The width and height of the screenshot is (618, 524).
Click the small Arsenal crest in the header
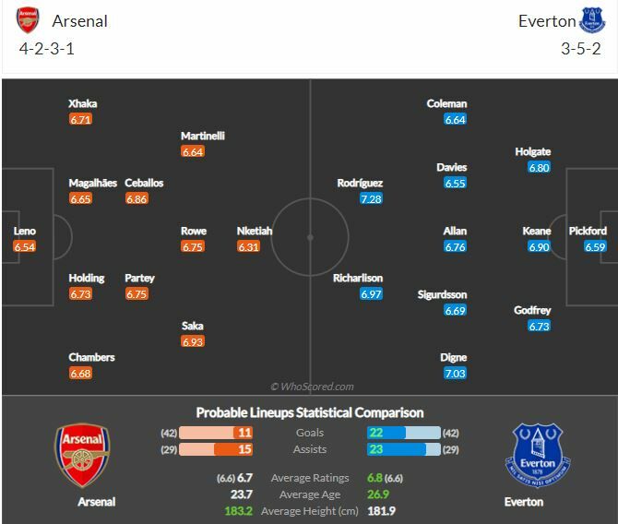[28, 20]
